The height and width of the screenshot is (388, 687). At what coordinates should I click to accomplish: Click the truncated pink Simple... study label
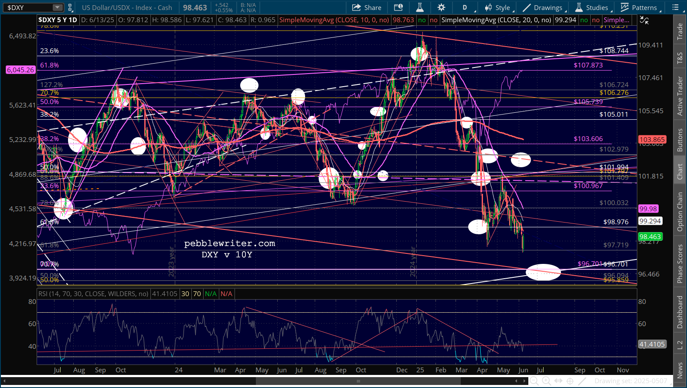tap(616, 20)
